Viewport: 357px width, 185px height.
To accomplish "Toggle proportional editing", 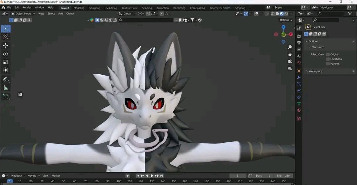I will point(162,14).
